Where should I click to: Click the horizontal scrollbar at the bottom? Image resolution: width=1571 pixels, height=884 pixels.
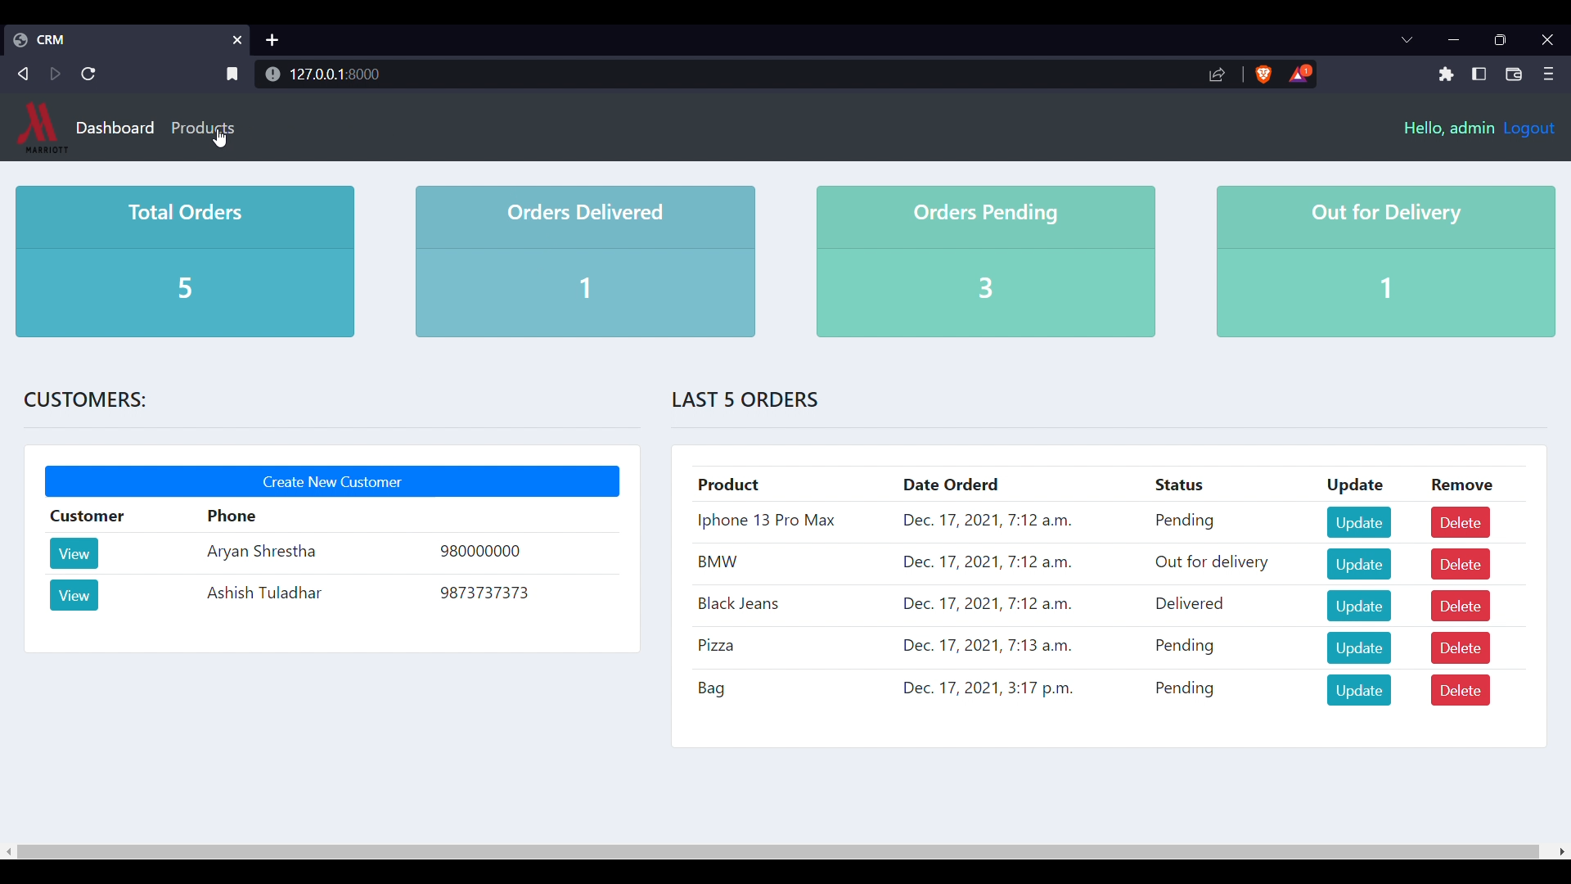tap(777, 853)
